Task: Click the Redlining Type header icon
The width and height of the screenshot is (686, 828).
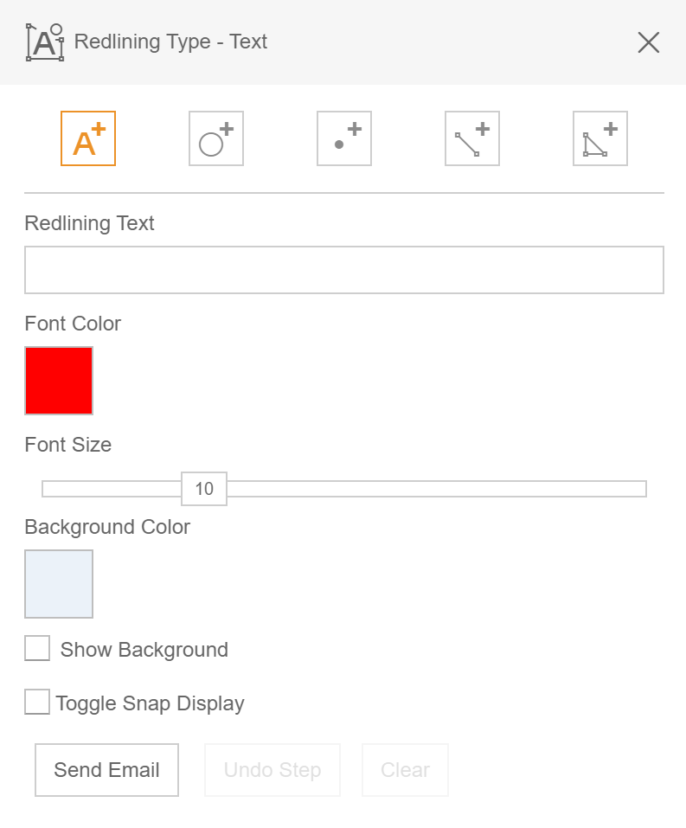Action: point(44,42)
